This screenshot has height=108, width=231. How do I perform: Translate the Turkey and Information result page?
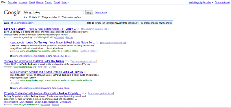coord(83,61)
